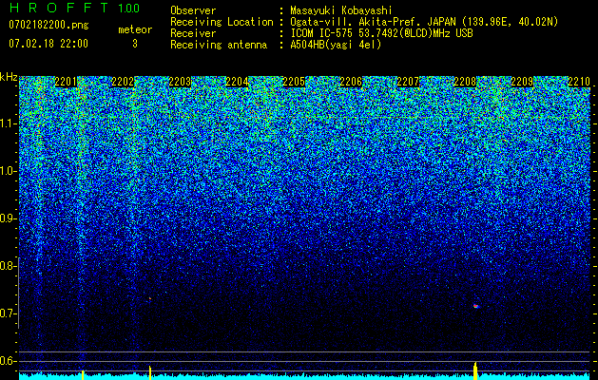The height and width of the screenshot is (380, 598).
Task: Select the file name 0702182200.png
Action: [48, 25]
